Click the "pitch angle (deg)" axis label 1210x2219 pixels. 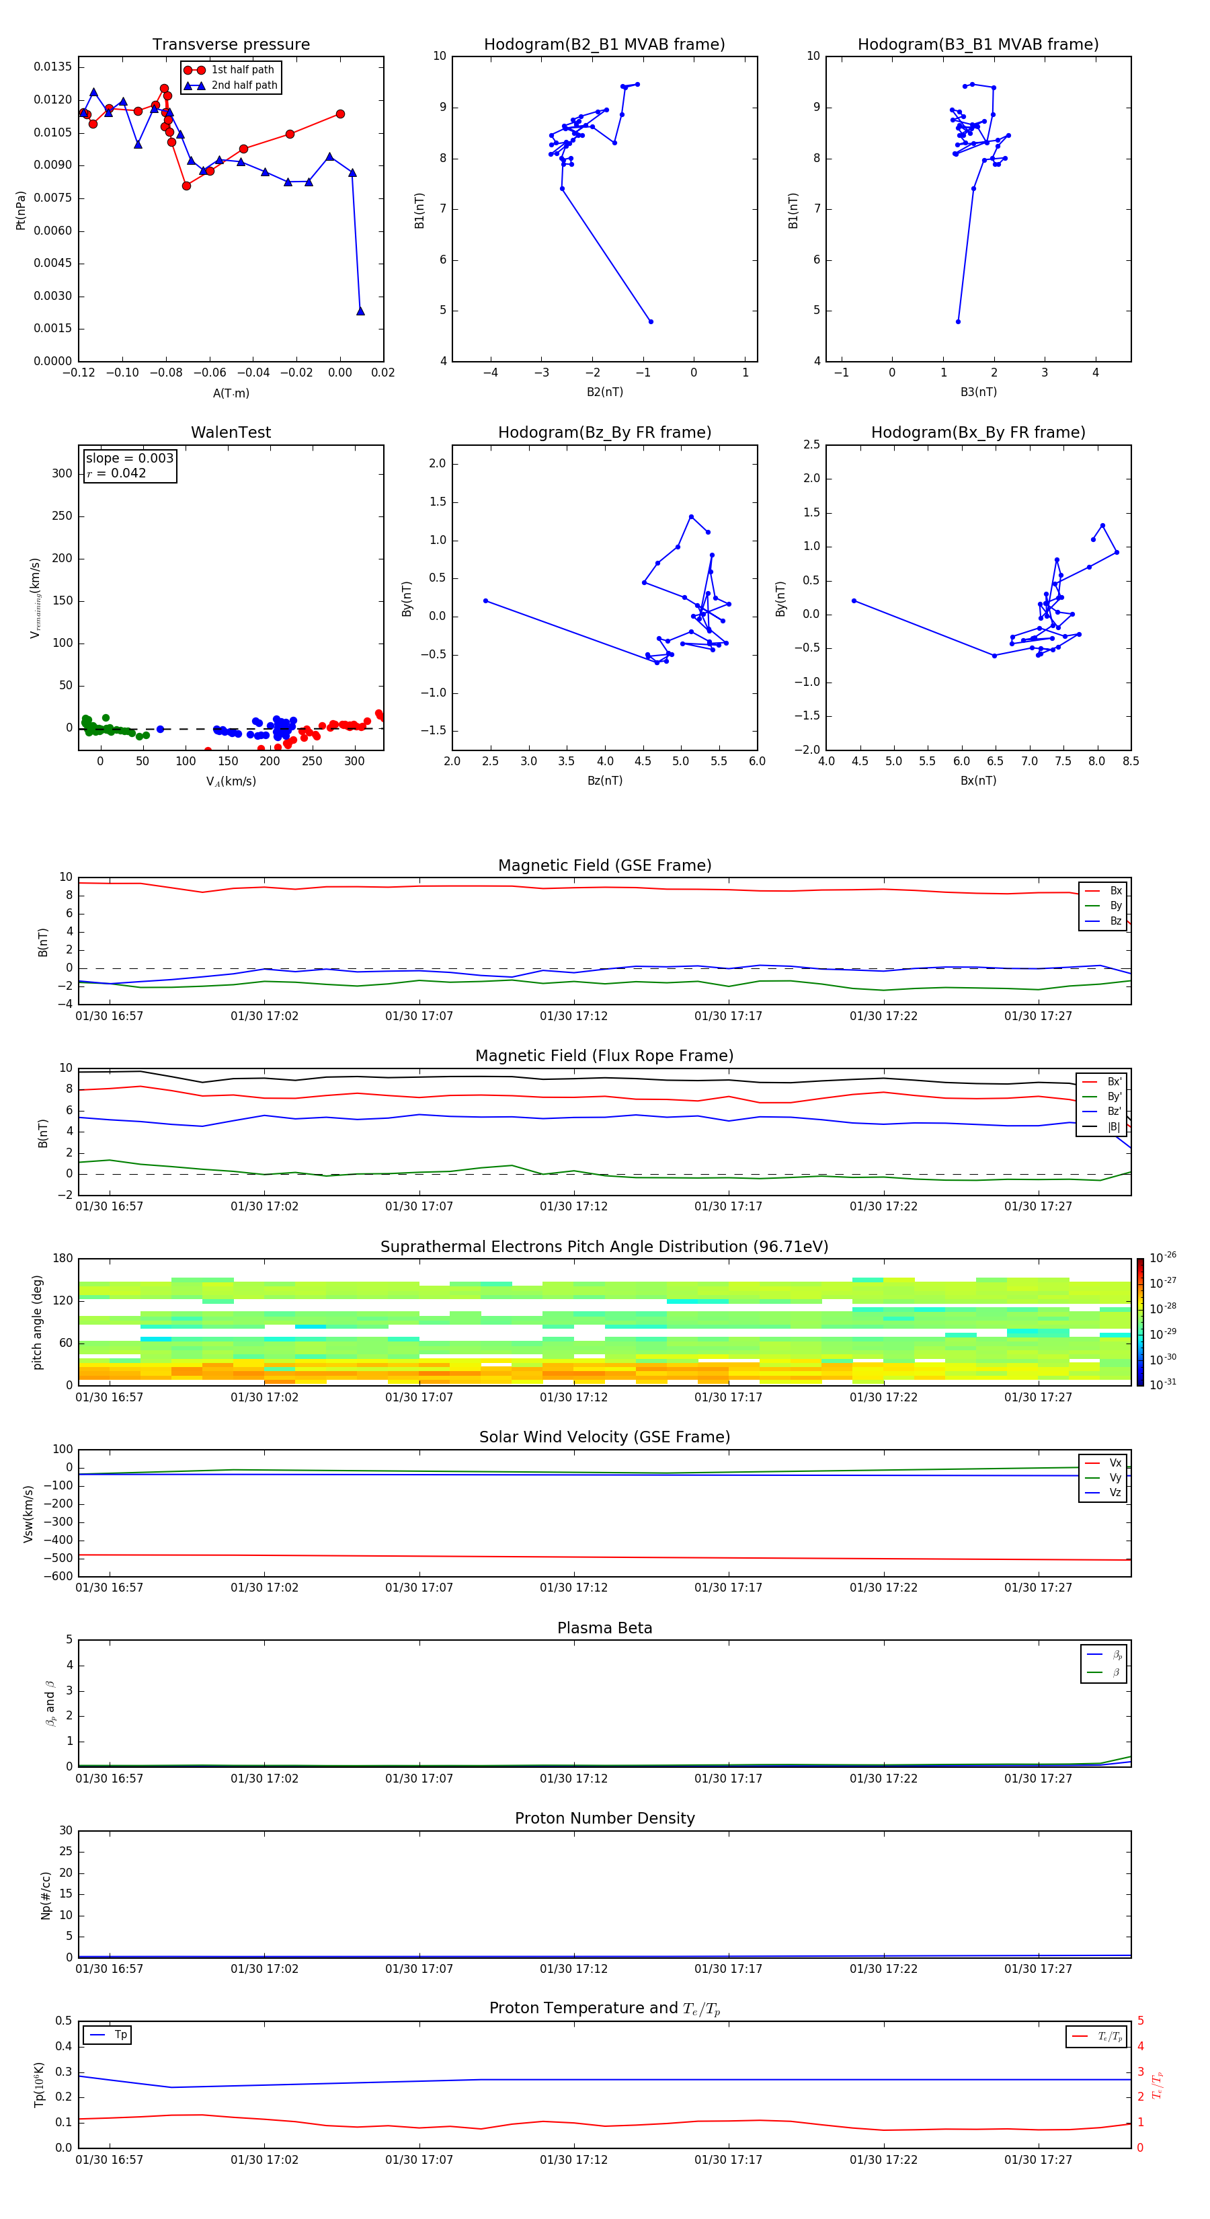pyautogui.click(x=37, y=1322)
